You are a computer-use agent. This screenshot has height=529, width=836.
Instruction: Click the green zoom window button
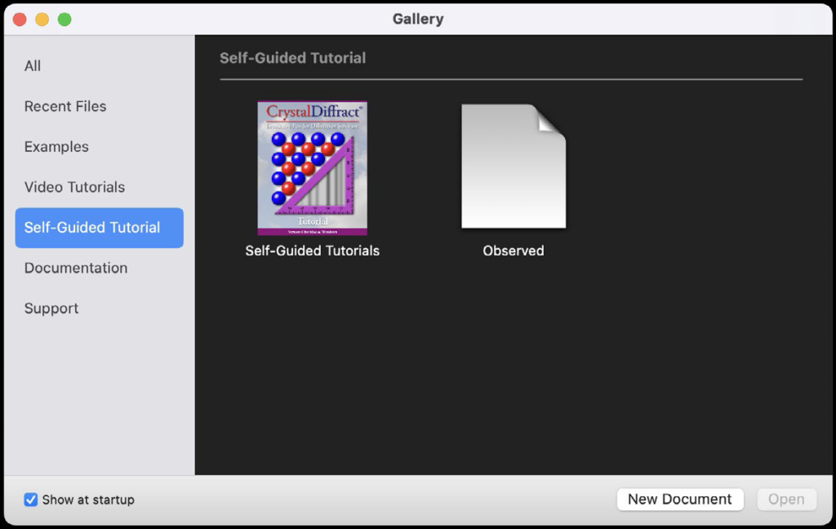click(64, 19)
